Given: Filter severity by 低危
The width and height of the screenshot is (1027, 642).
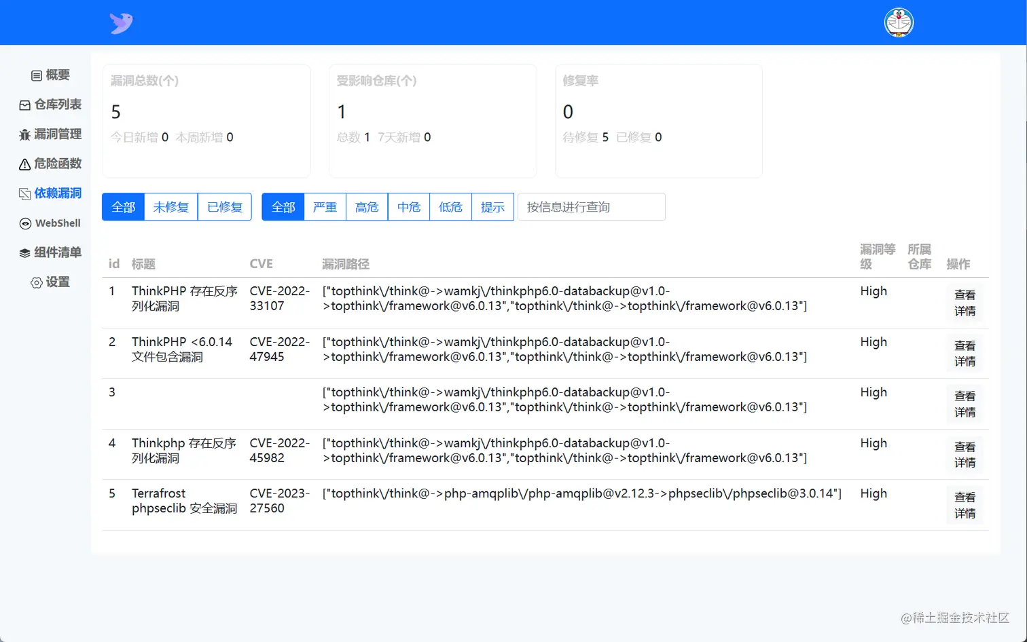Looking at the screenshot, I should click(x=450, y=207).
